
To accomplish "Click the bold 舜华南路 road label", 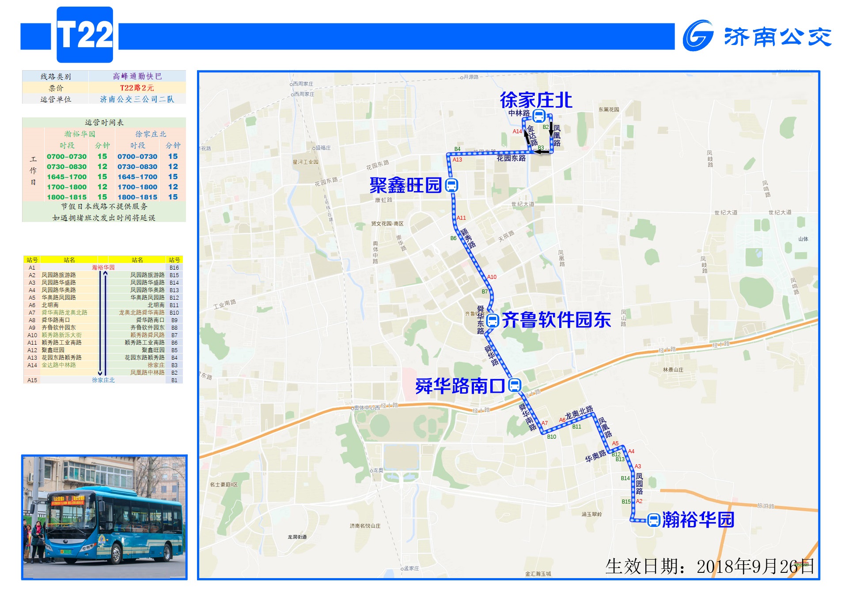I will [527, 417].
